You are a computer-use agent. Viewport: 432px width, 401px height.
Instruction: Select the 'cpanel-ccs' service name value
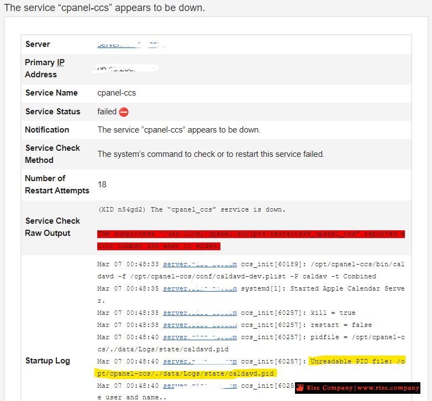coord(117,93)
